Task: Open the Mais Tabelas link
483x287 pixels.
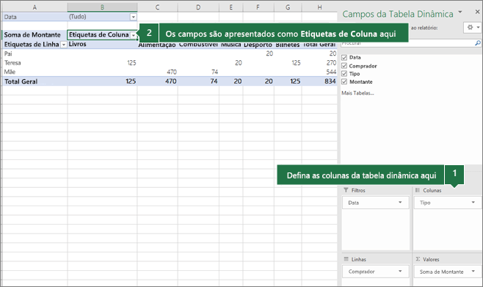Action: tap(357, 93)
